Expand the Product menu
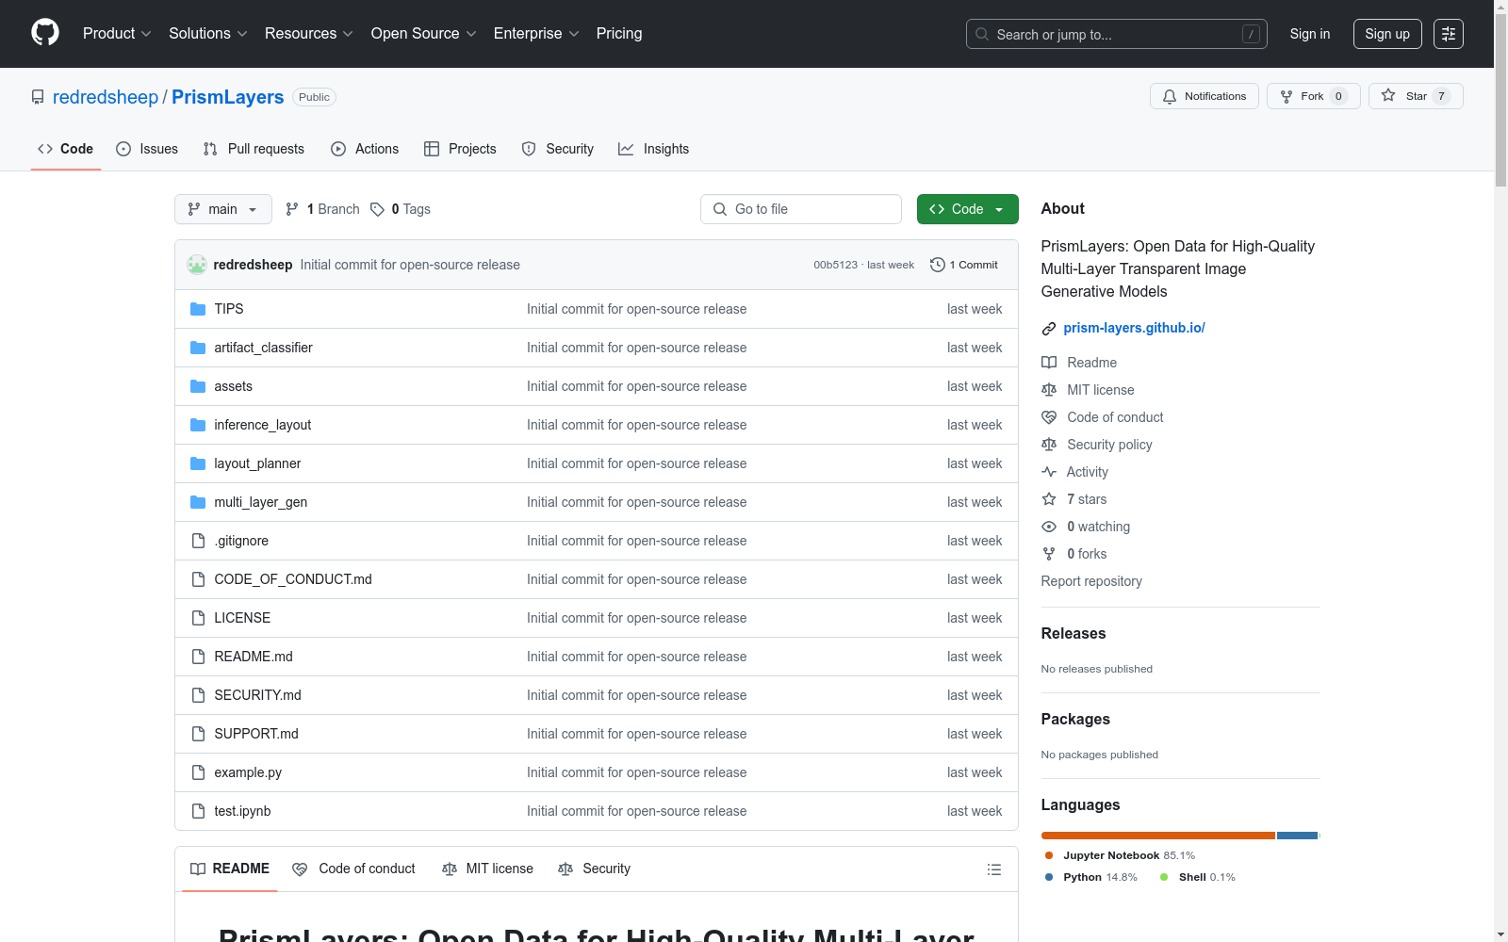The image size is (1508, 942). coord(117,34)
